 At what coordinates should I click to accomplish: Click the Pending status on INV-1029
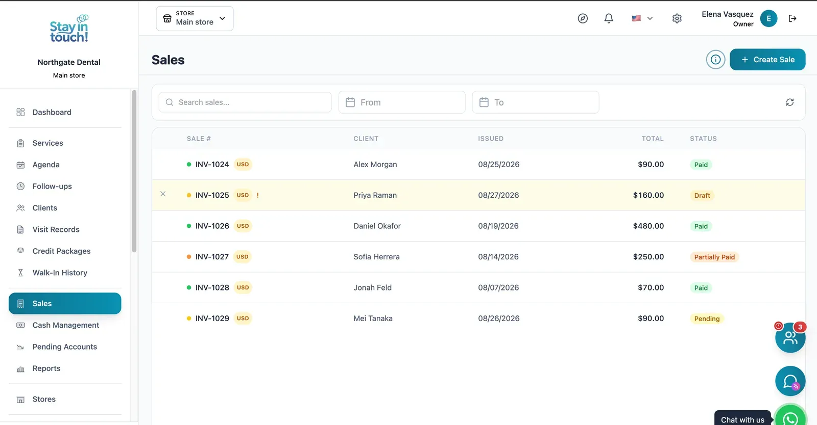click(x=707, y=319)
